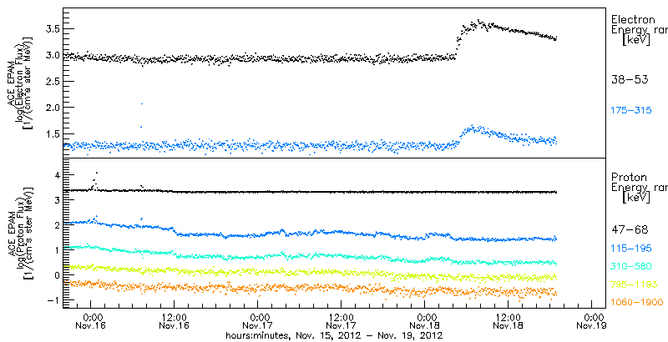Image resolution: width=668 pixels, height=342 pixels.
Task: Click the -1 tick on proton flux axis
Action: pyautogui.click(x=52, y=300)
